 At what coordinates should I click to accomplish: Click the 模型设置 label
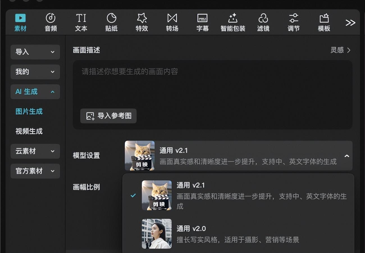pyautogui.click(x=86, y=155)
